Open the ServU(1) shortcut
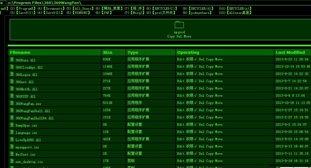The width and height of the screenshot is (311, 168). tap(26, 13)
